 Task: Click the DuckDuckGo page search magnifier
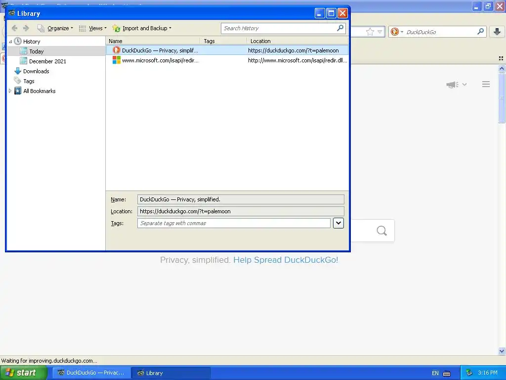pos(382,231)
